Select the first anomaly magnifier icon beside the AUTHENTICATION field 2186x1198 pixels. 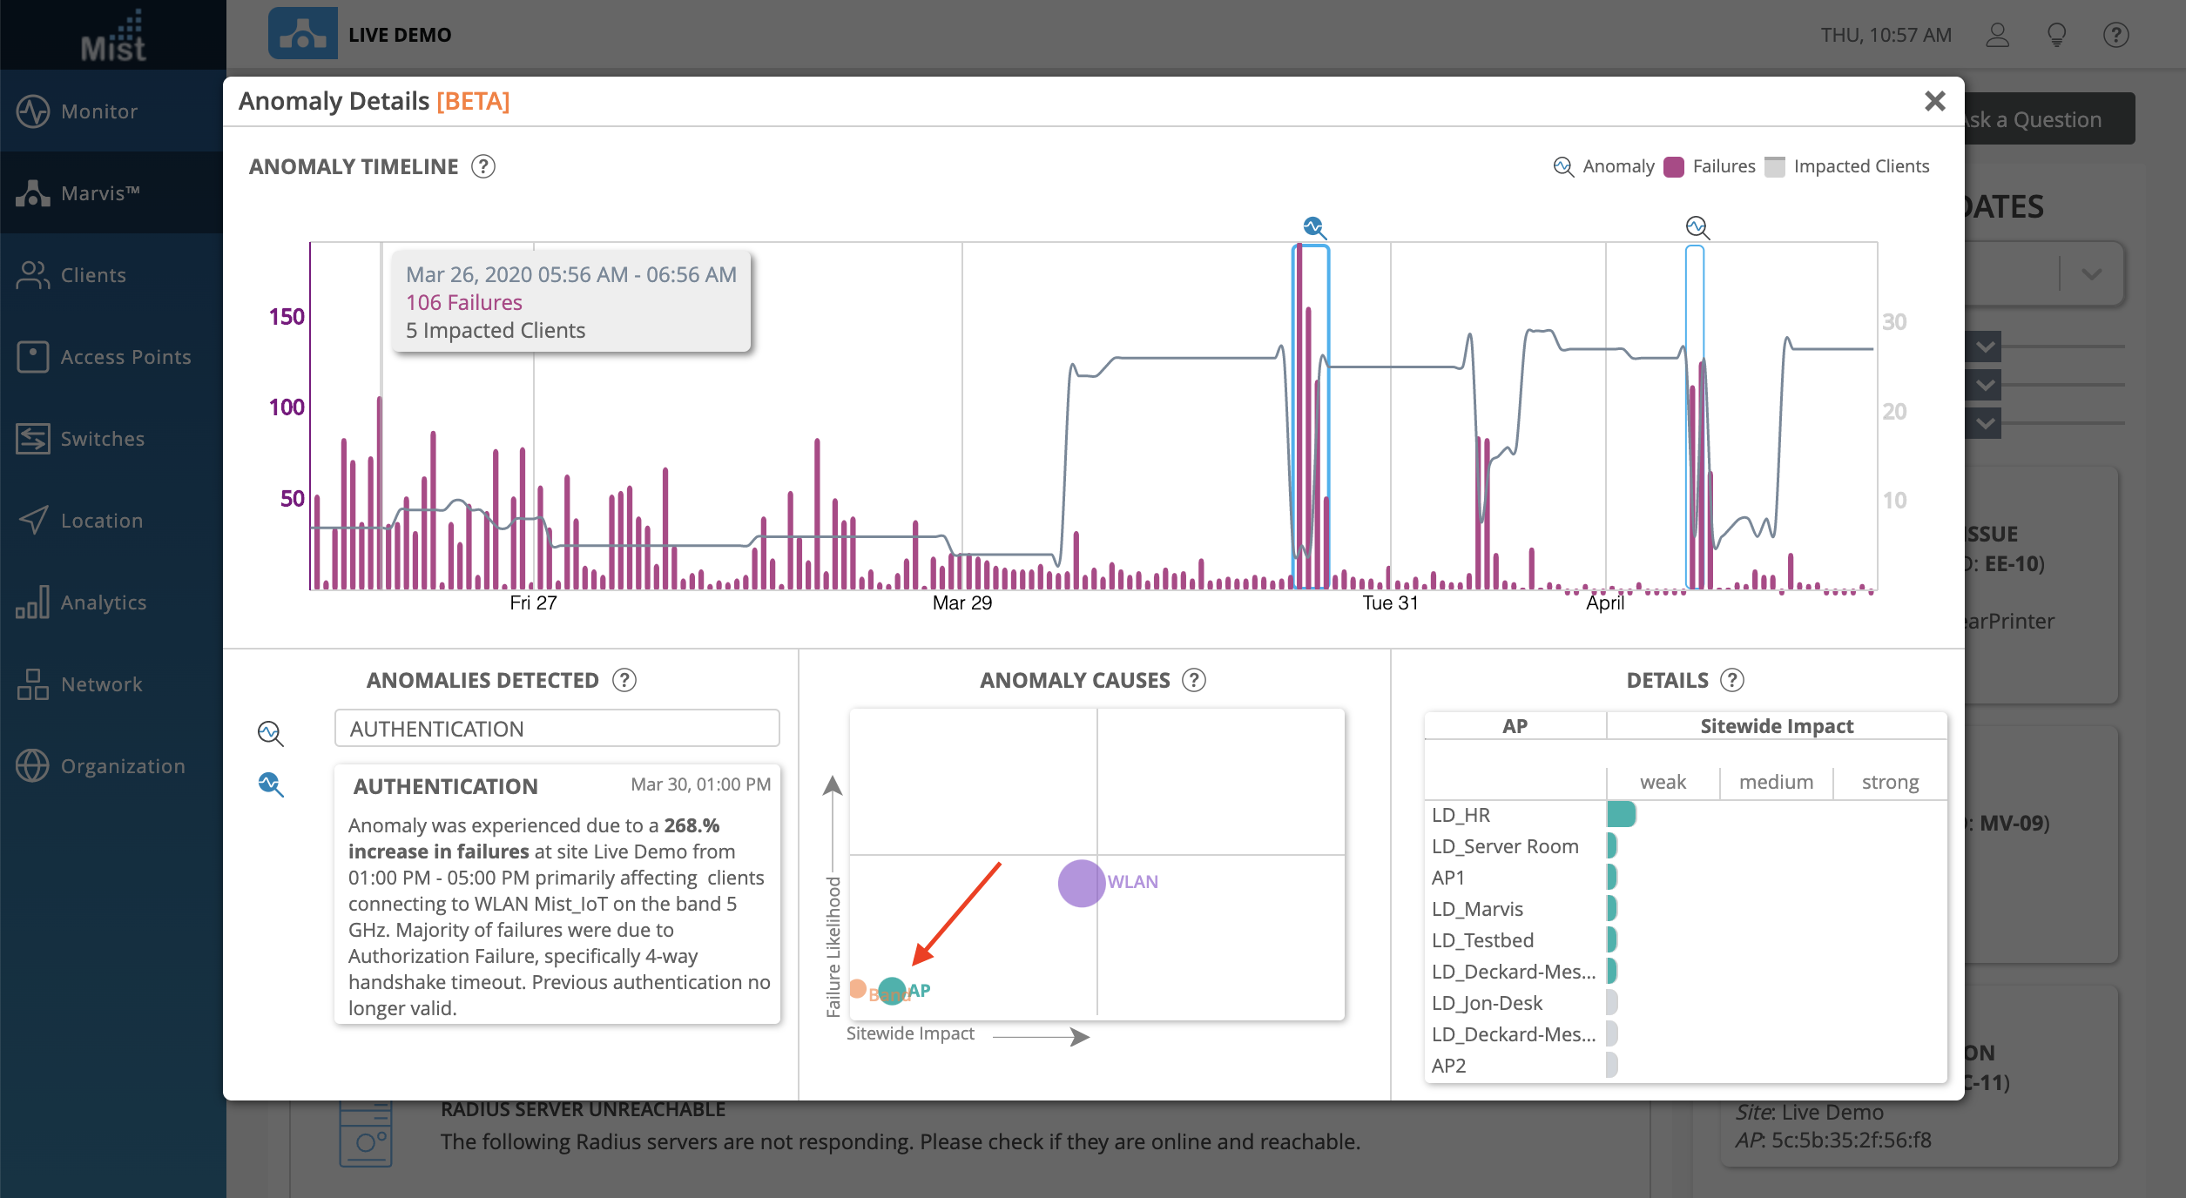pos(270,733)
